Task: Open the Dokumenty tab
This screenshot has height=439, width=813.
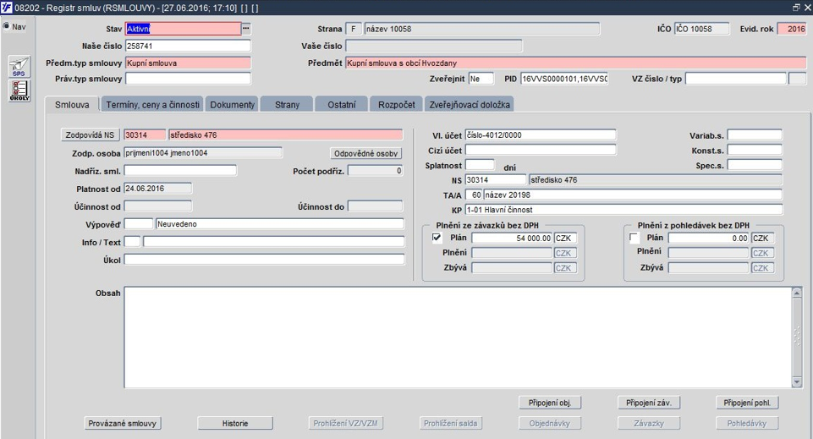Action: (x=233, y=105)
